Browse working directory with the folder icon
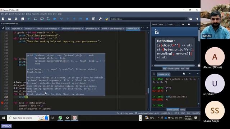Image resolution: width=230 pixels, height=129 pixels. (x=191, y=19)
